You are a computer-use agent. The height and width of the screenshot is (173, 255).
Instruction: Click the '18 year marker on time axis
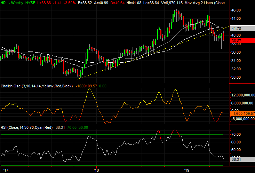[96, 170]
